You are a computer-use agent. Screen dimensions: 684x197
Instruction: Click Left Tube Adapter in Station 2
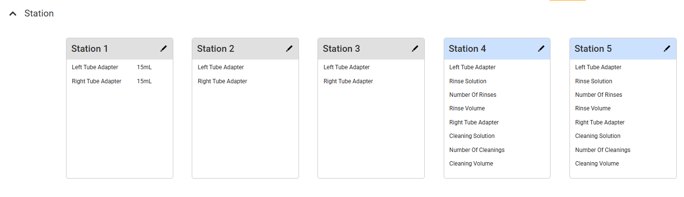[221, 67]
